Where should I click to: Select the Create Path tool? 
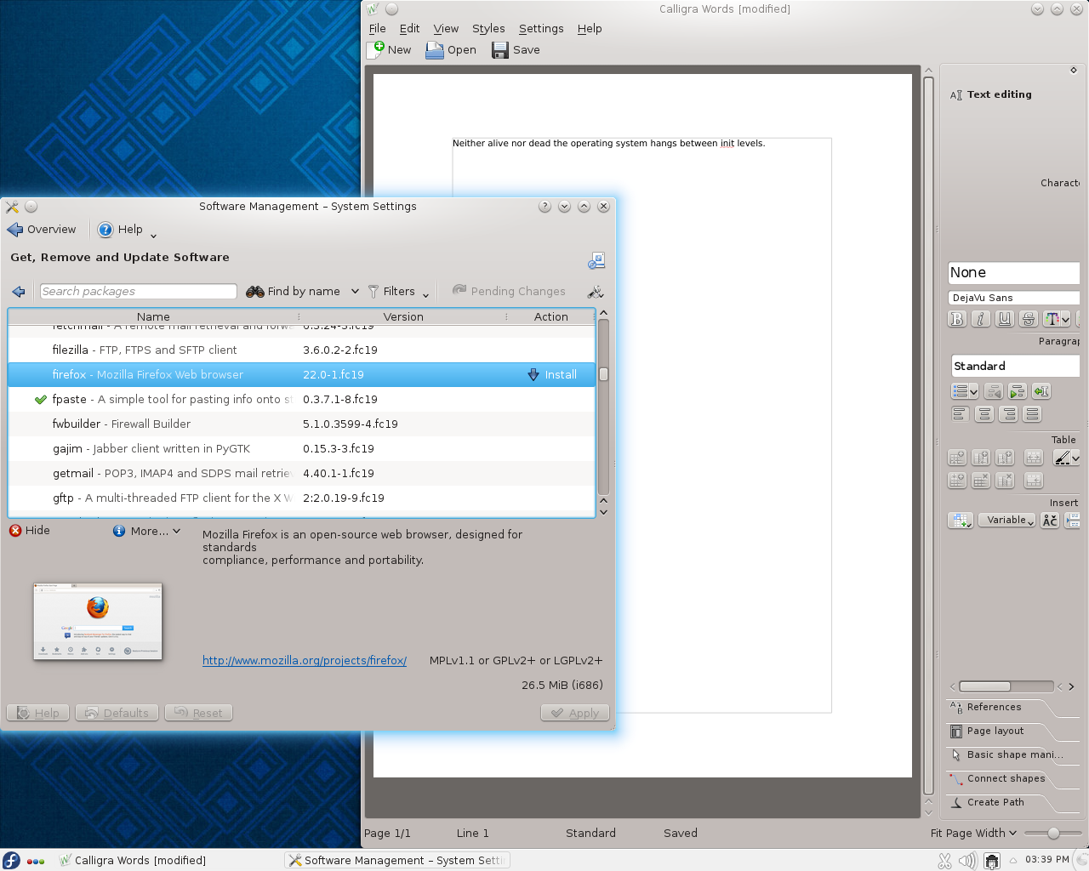995,802
